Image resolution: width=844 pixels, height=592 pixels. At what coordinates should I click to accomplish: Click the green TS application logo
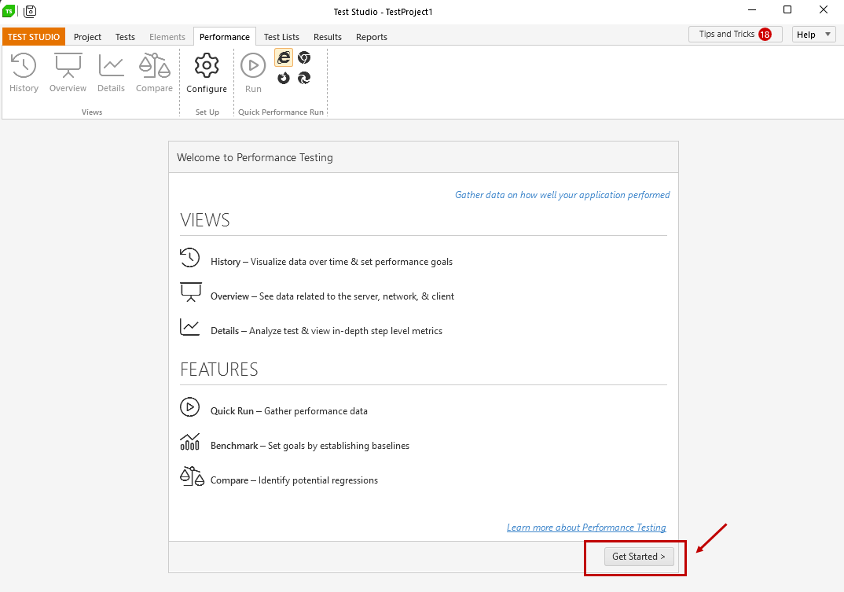(9, 11)
